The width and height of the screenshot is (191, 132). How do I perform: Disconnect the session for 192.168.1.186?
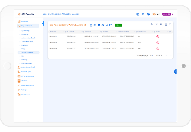(x=158, y=43)
